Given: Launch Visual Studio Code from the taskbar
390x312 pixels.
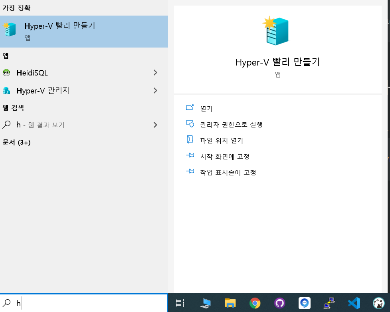Looking at the screenshot, I should [354, 303].
